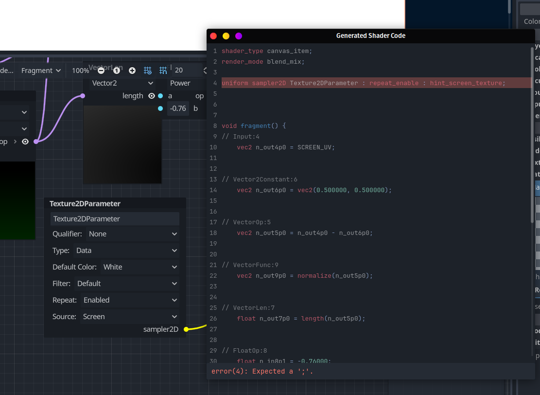
Task: Open the Fragment shader stage selector
Action: 41,71
